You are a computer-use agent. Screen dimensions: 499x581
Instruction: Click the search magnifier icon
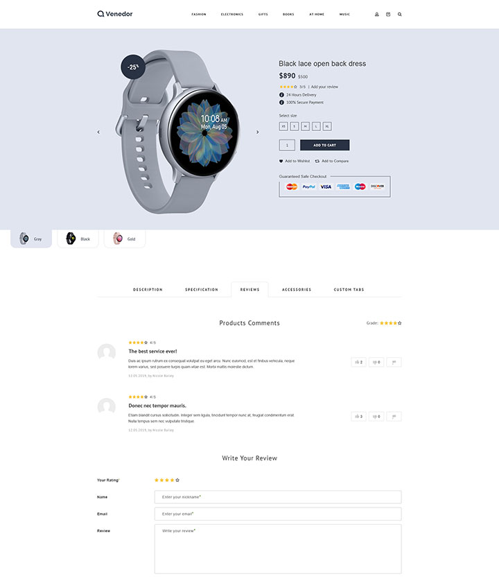[400, 15]
